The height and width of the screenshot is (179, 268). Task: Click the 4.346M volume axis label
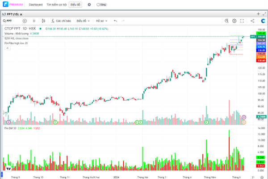pyautogui.click(x=261, y=117)
